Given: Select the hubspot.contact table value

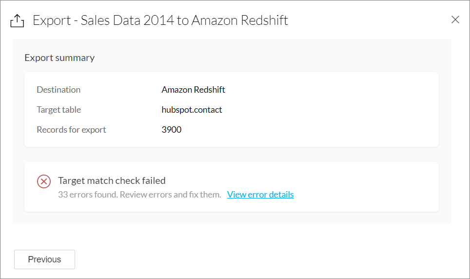Looking at the screenshot, I should 192,110.
